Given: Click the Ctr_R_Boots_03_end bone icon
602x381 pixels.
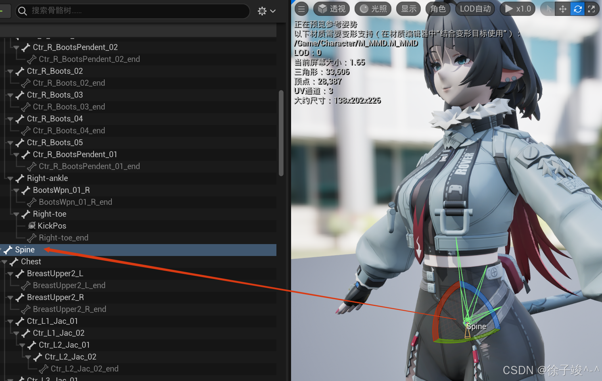Looking at the screenshot, I should (x=26, y=107).
